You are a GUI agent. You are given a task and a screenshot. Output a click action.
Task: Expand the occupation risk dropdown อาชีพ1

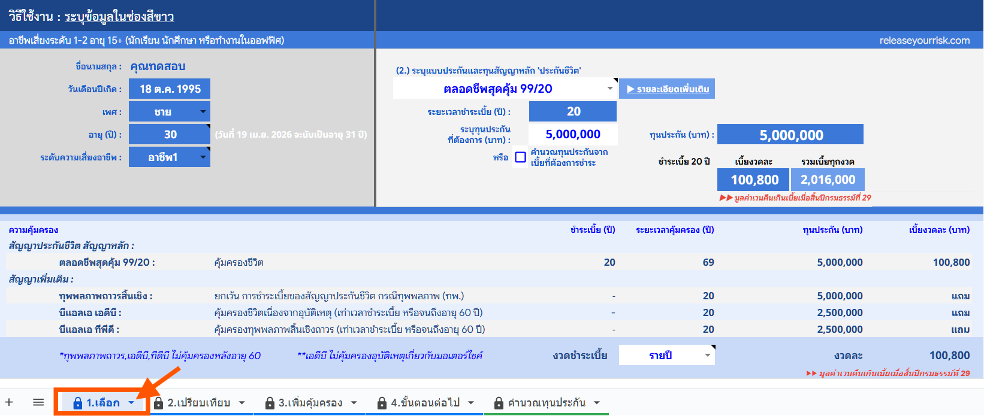[203, 157]
